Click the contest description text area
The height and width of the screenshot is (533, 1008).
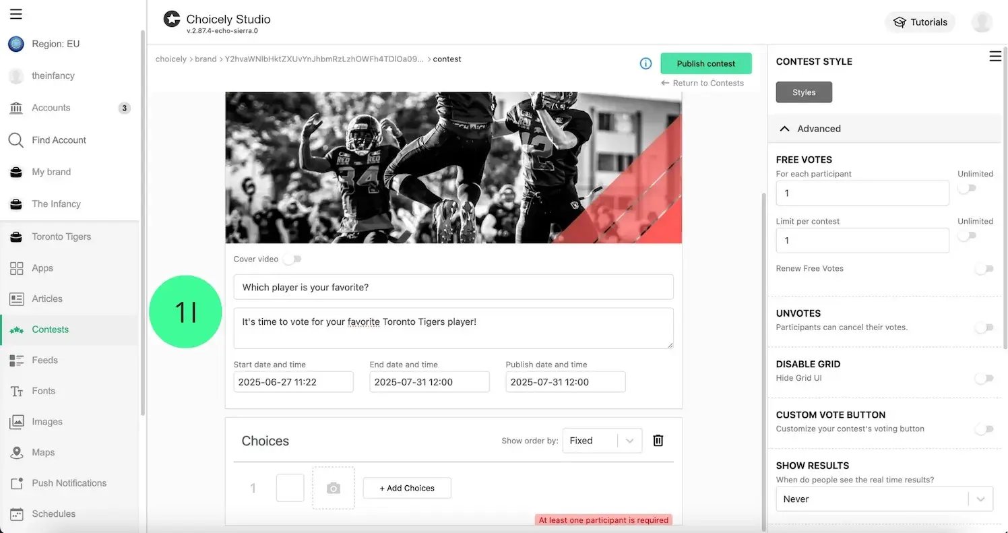[453, 328]
